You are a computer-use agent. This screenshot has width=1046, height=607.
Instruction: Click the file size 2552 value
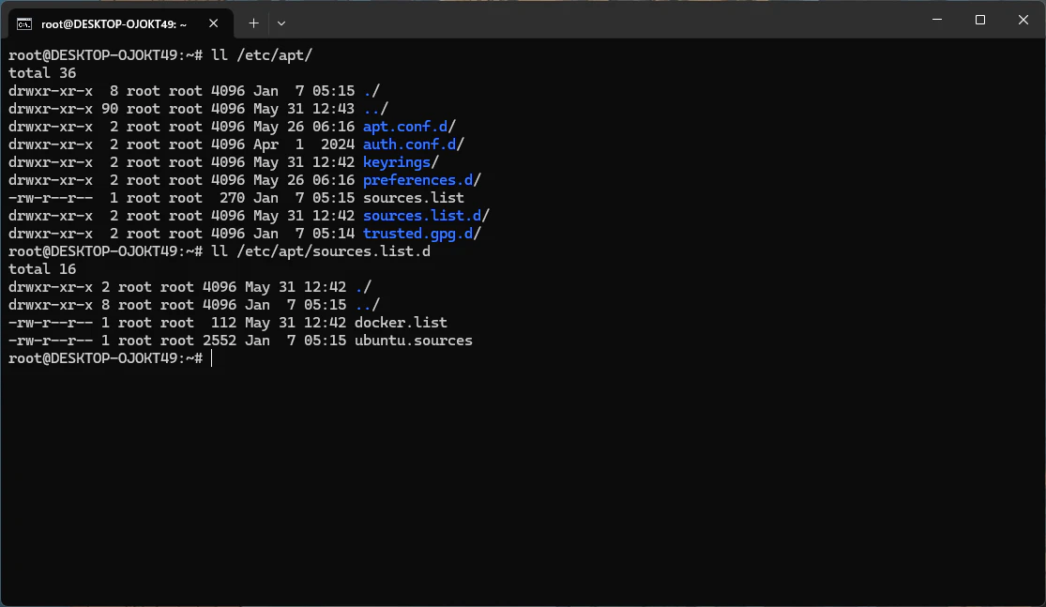220,341
